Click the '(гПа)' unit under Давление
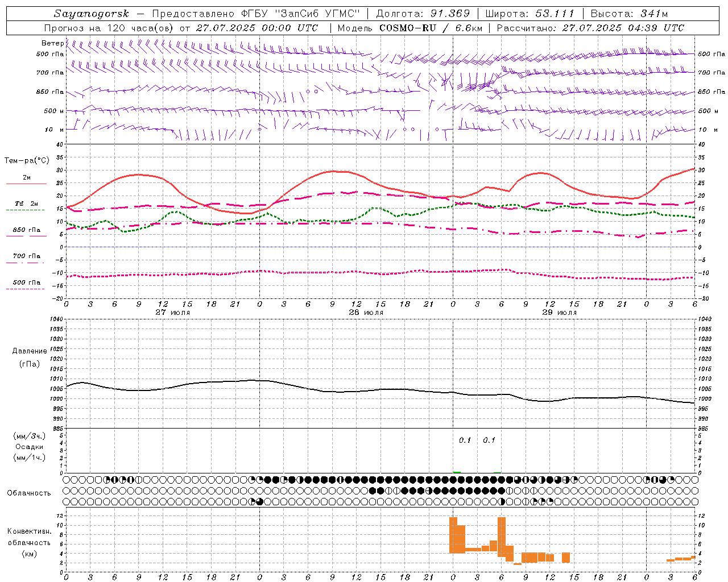Screen dimensions: 728x582 tap(30, 364)
